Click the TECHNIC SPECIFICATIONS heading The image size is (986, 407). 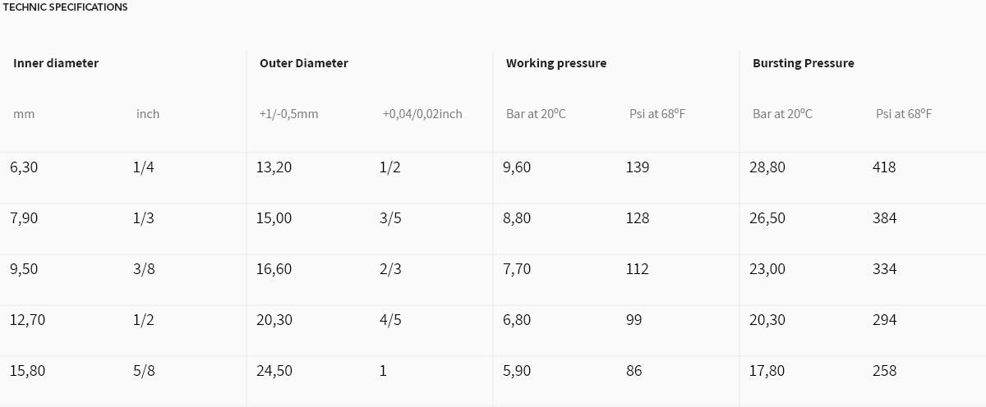tap(66, 7)
